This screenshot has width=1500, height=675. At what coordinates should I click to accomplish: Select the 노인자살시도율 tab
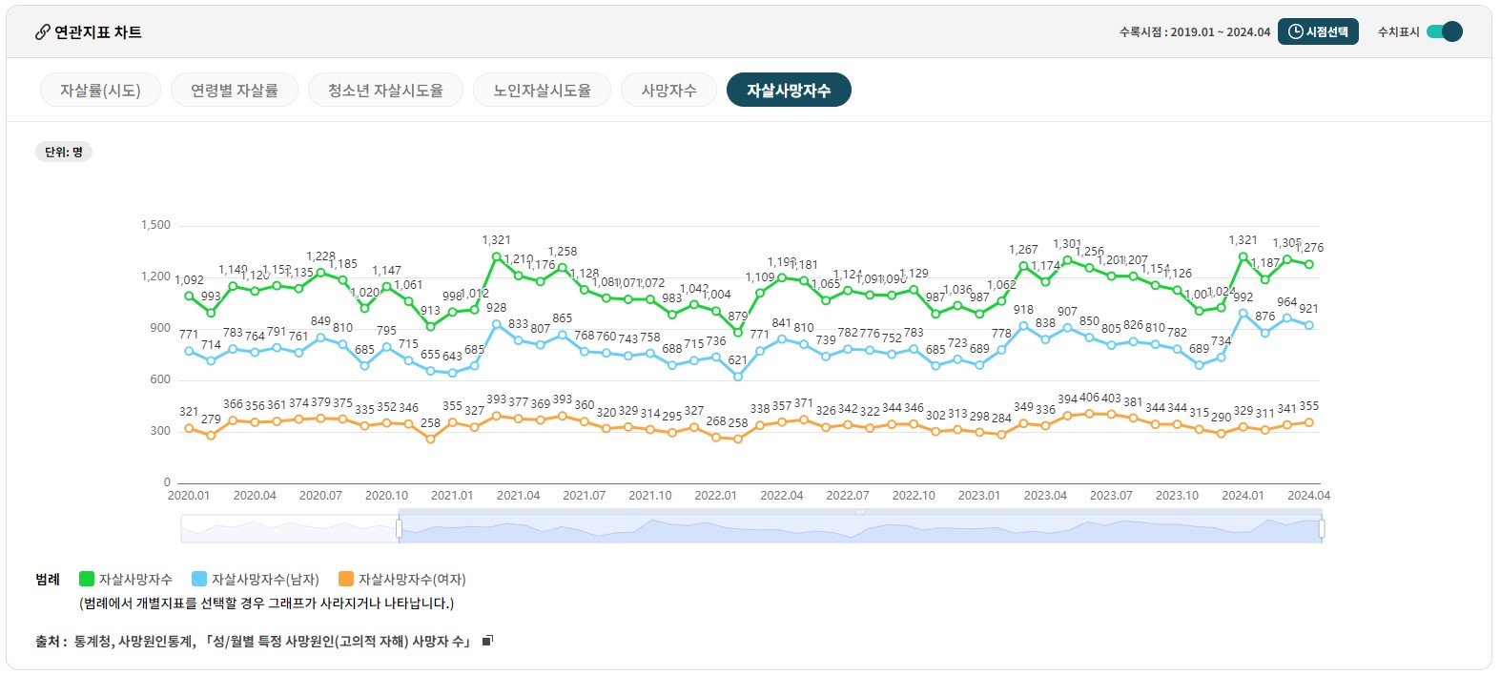542,90
